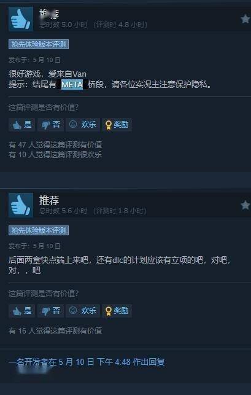251x395 pixels.
Task: Click the star icon beside the second review
Action: [245, 205]
